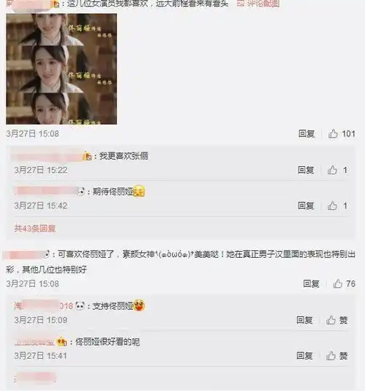Open the 评论配图 link at the top

click(258, 4)
